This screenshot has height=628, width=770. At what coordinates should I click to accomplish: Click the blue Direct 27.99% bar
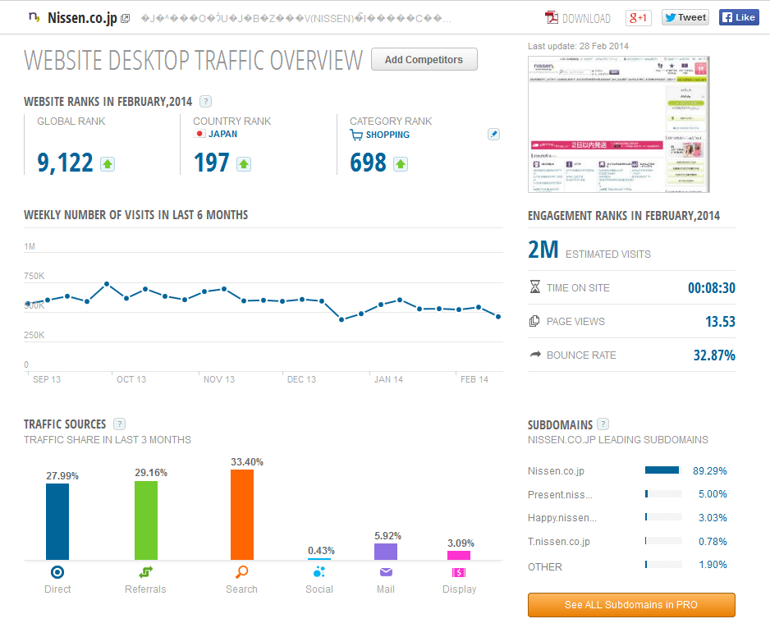pyautogui.click(x=57, y=521)
